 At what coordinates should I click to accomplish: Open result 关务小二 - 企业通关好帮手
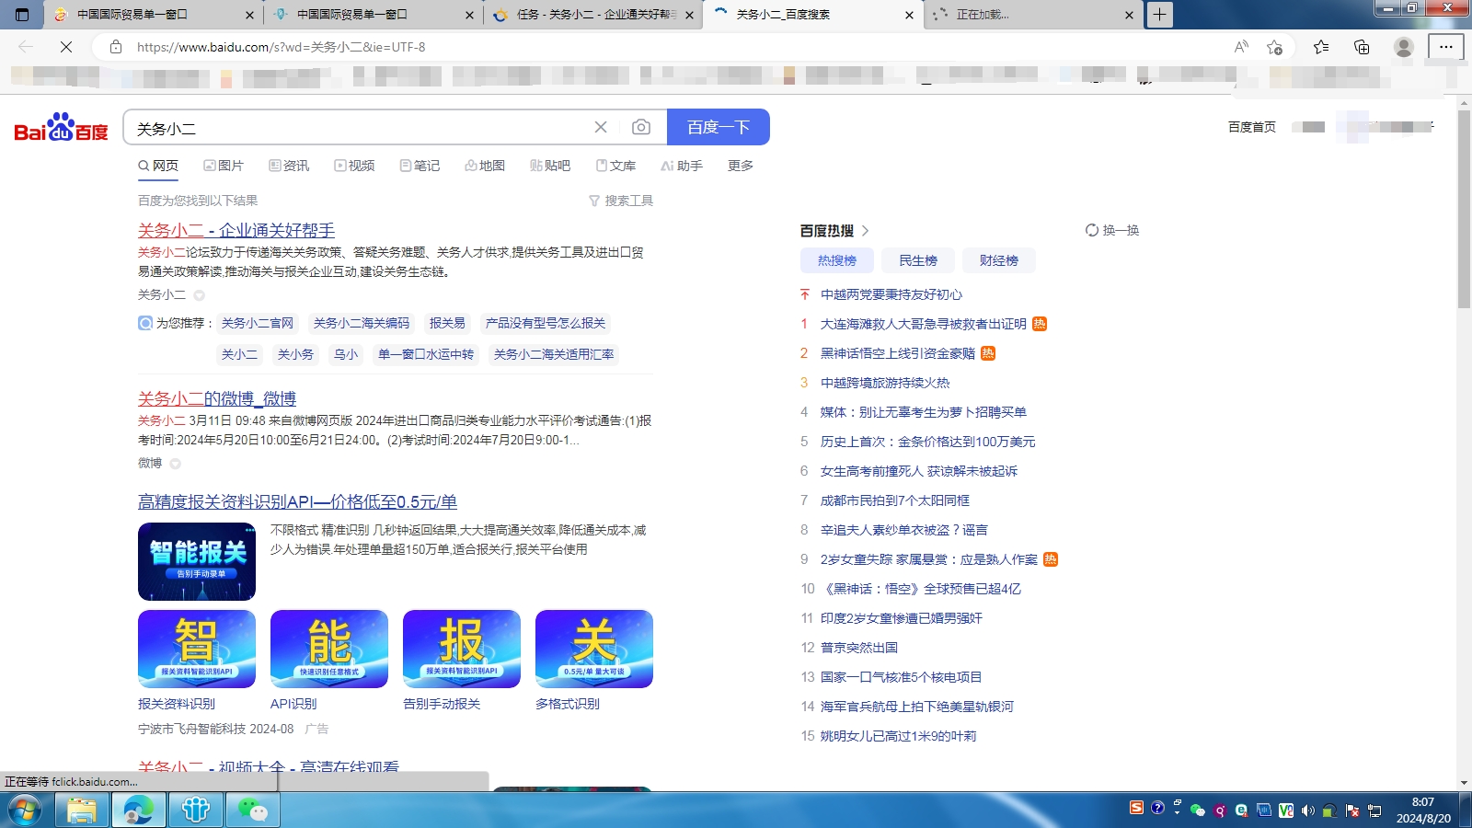tap(236, 230)
